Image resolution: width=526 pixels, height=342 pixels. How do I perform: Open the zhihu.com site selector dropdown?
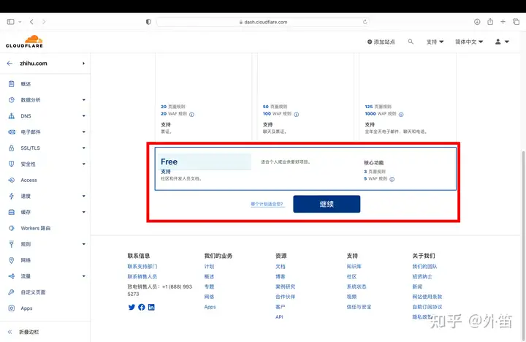(83, 64)
